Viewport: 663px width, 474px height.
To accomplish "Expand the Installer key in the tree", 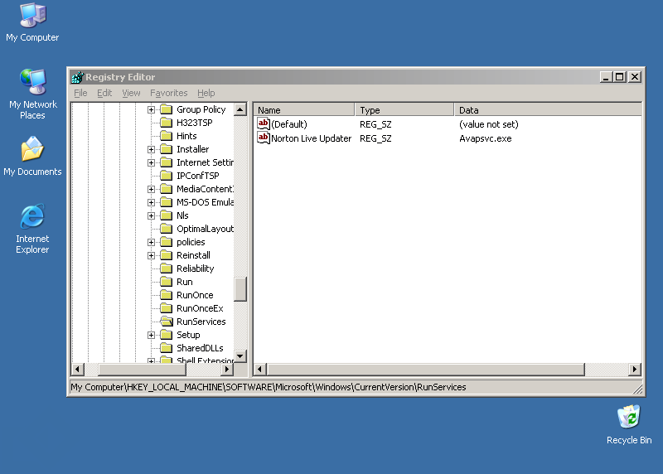I will [152, 149].
